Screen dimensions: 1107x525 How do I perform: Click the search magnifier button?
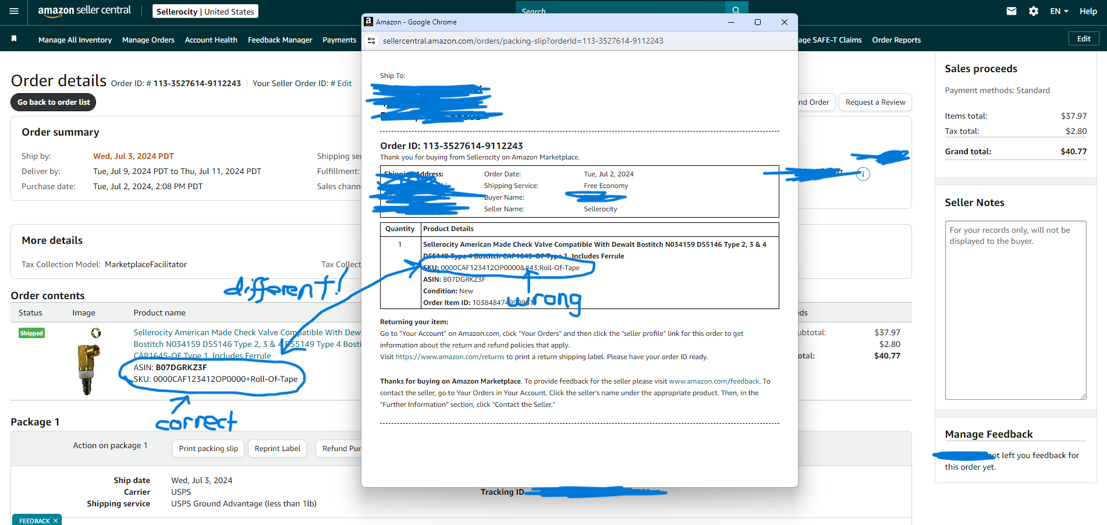point(736,10)
